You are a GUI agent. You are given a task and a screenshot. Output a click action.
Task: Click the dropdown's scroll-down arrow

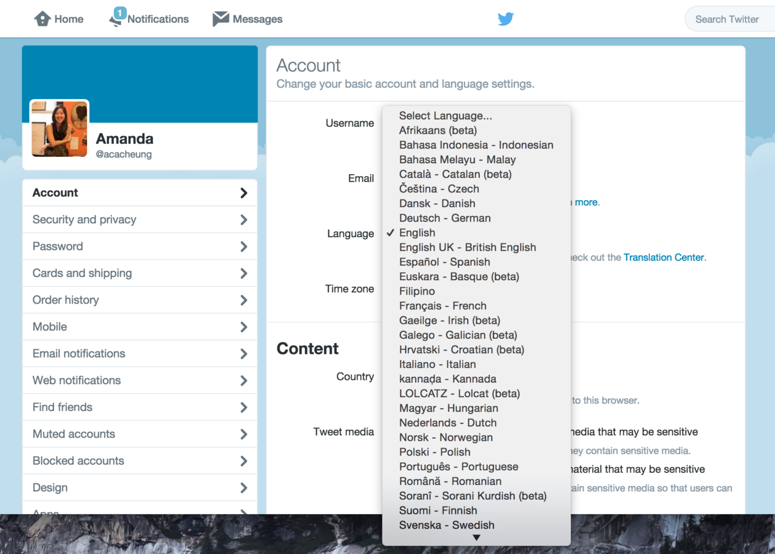pyautogui.click(x=476, y=538)
